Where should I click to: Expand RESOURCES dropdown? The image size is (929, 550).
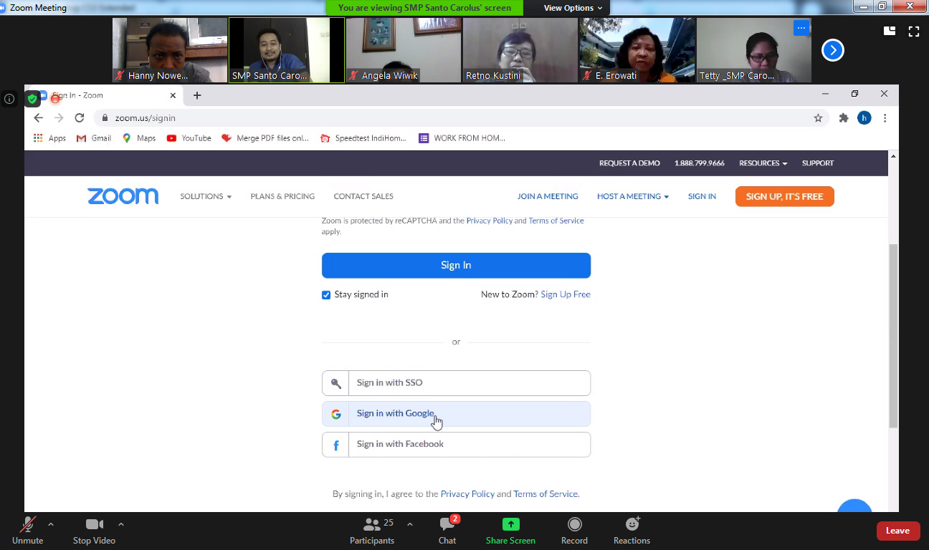click(763, 163)
